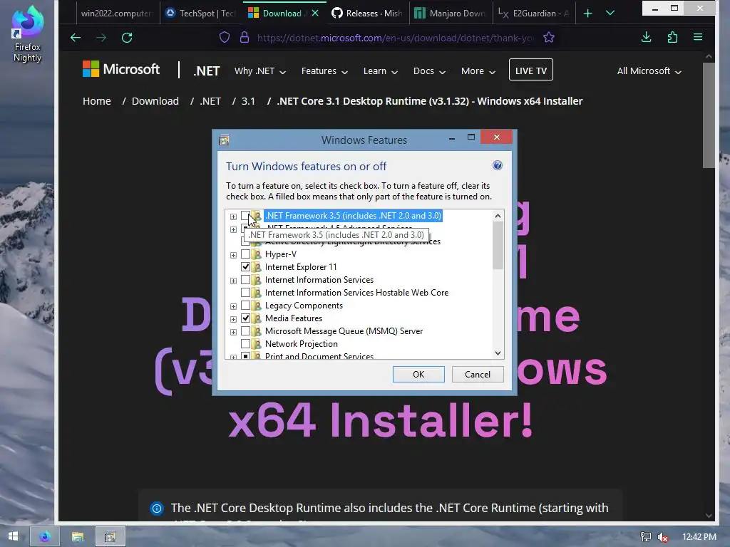Viewport: 730px width, 547px height.
Task: Open Firefox downloads panel icon
Action: click(646, 37)
